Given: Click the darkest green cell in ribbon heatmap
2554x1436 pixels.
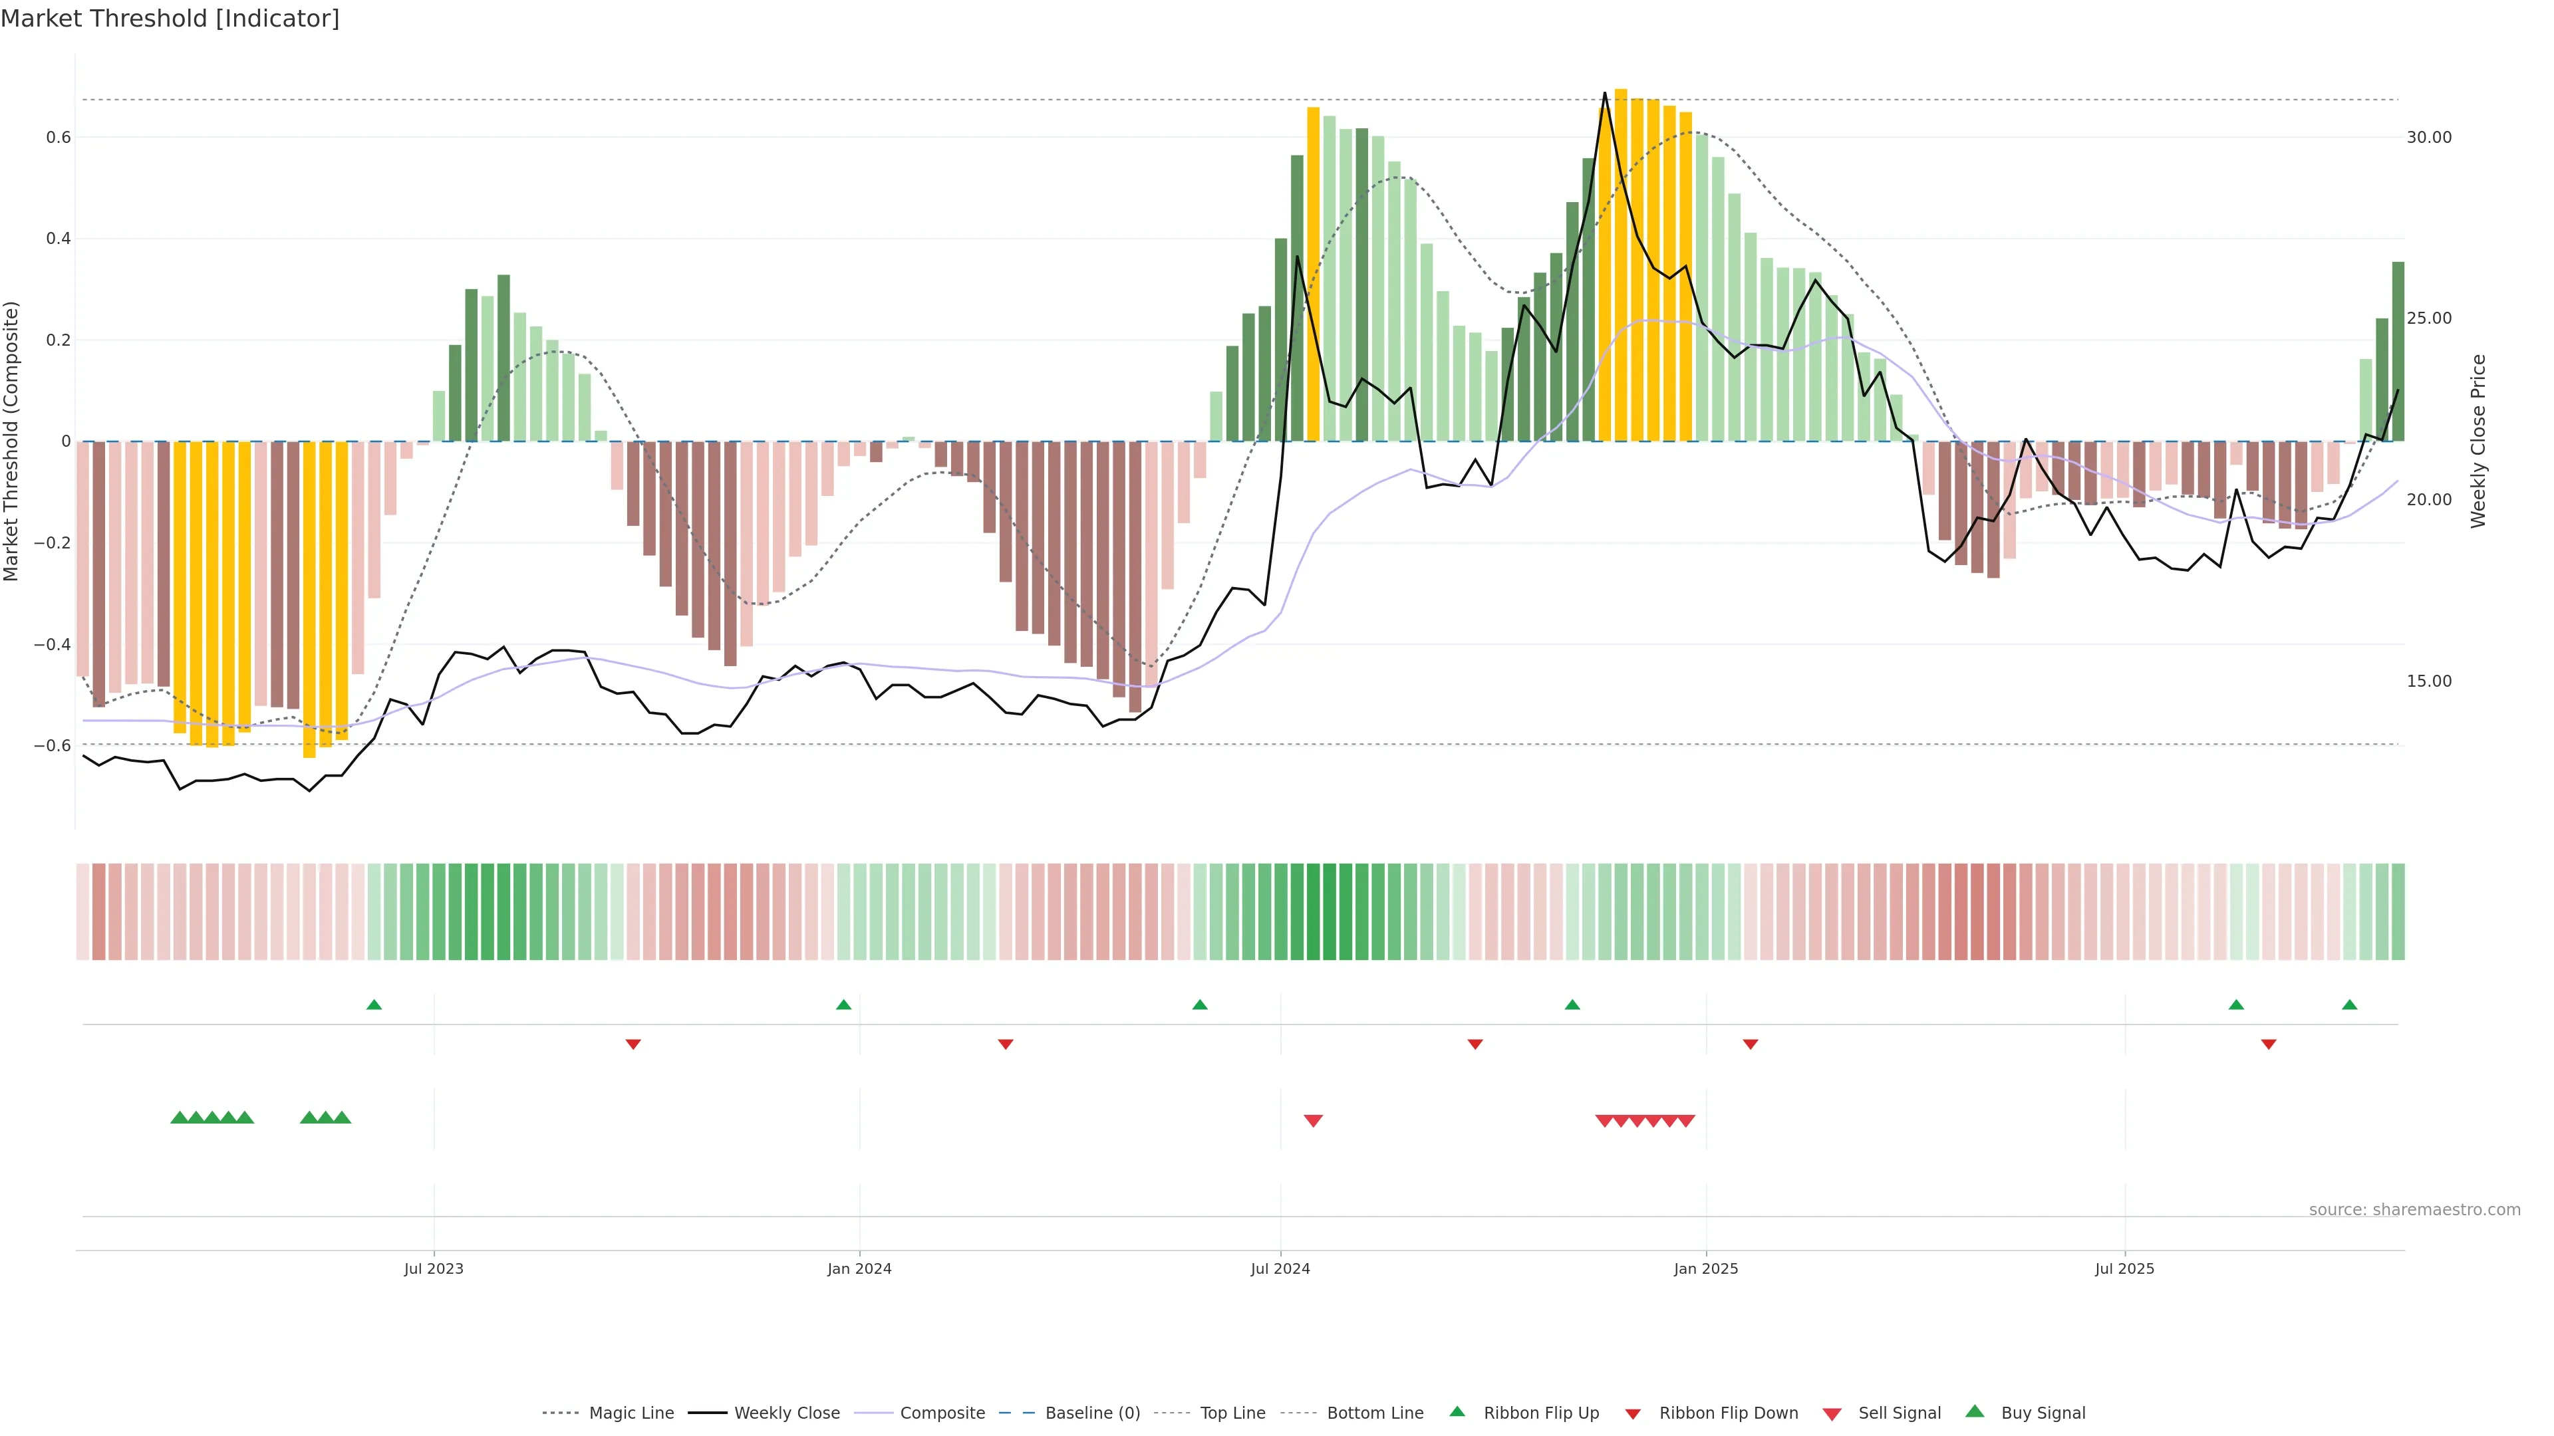Looking at the screenshot, I should 1313,911.
